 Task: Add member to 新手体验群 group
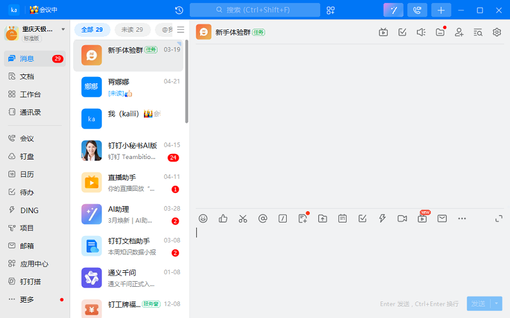coord(459,32)
